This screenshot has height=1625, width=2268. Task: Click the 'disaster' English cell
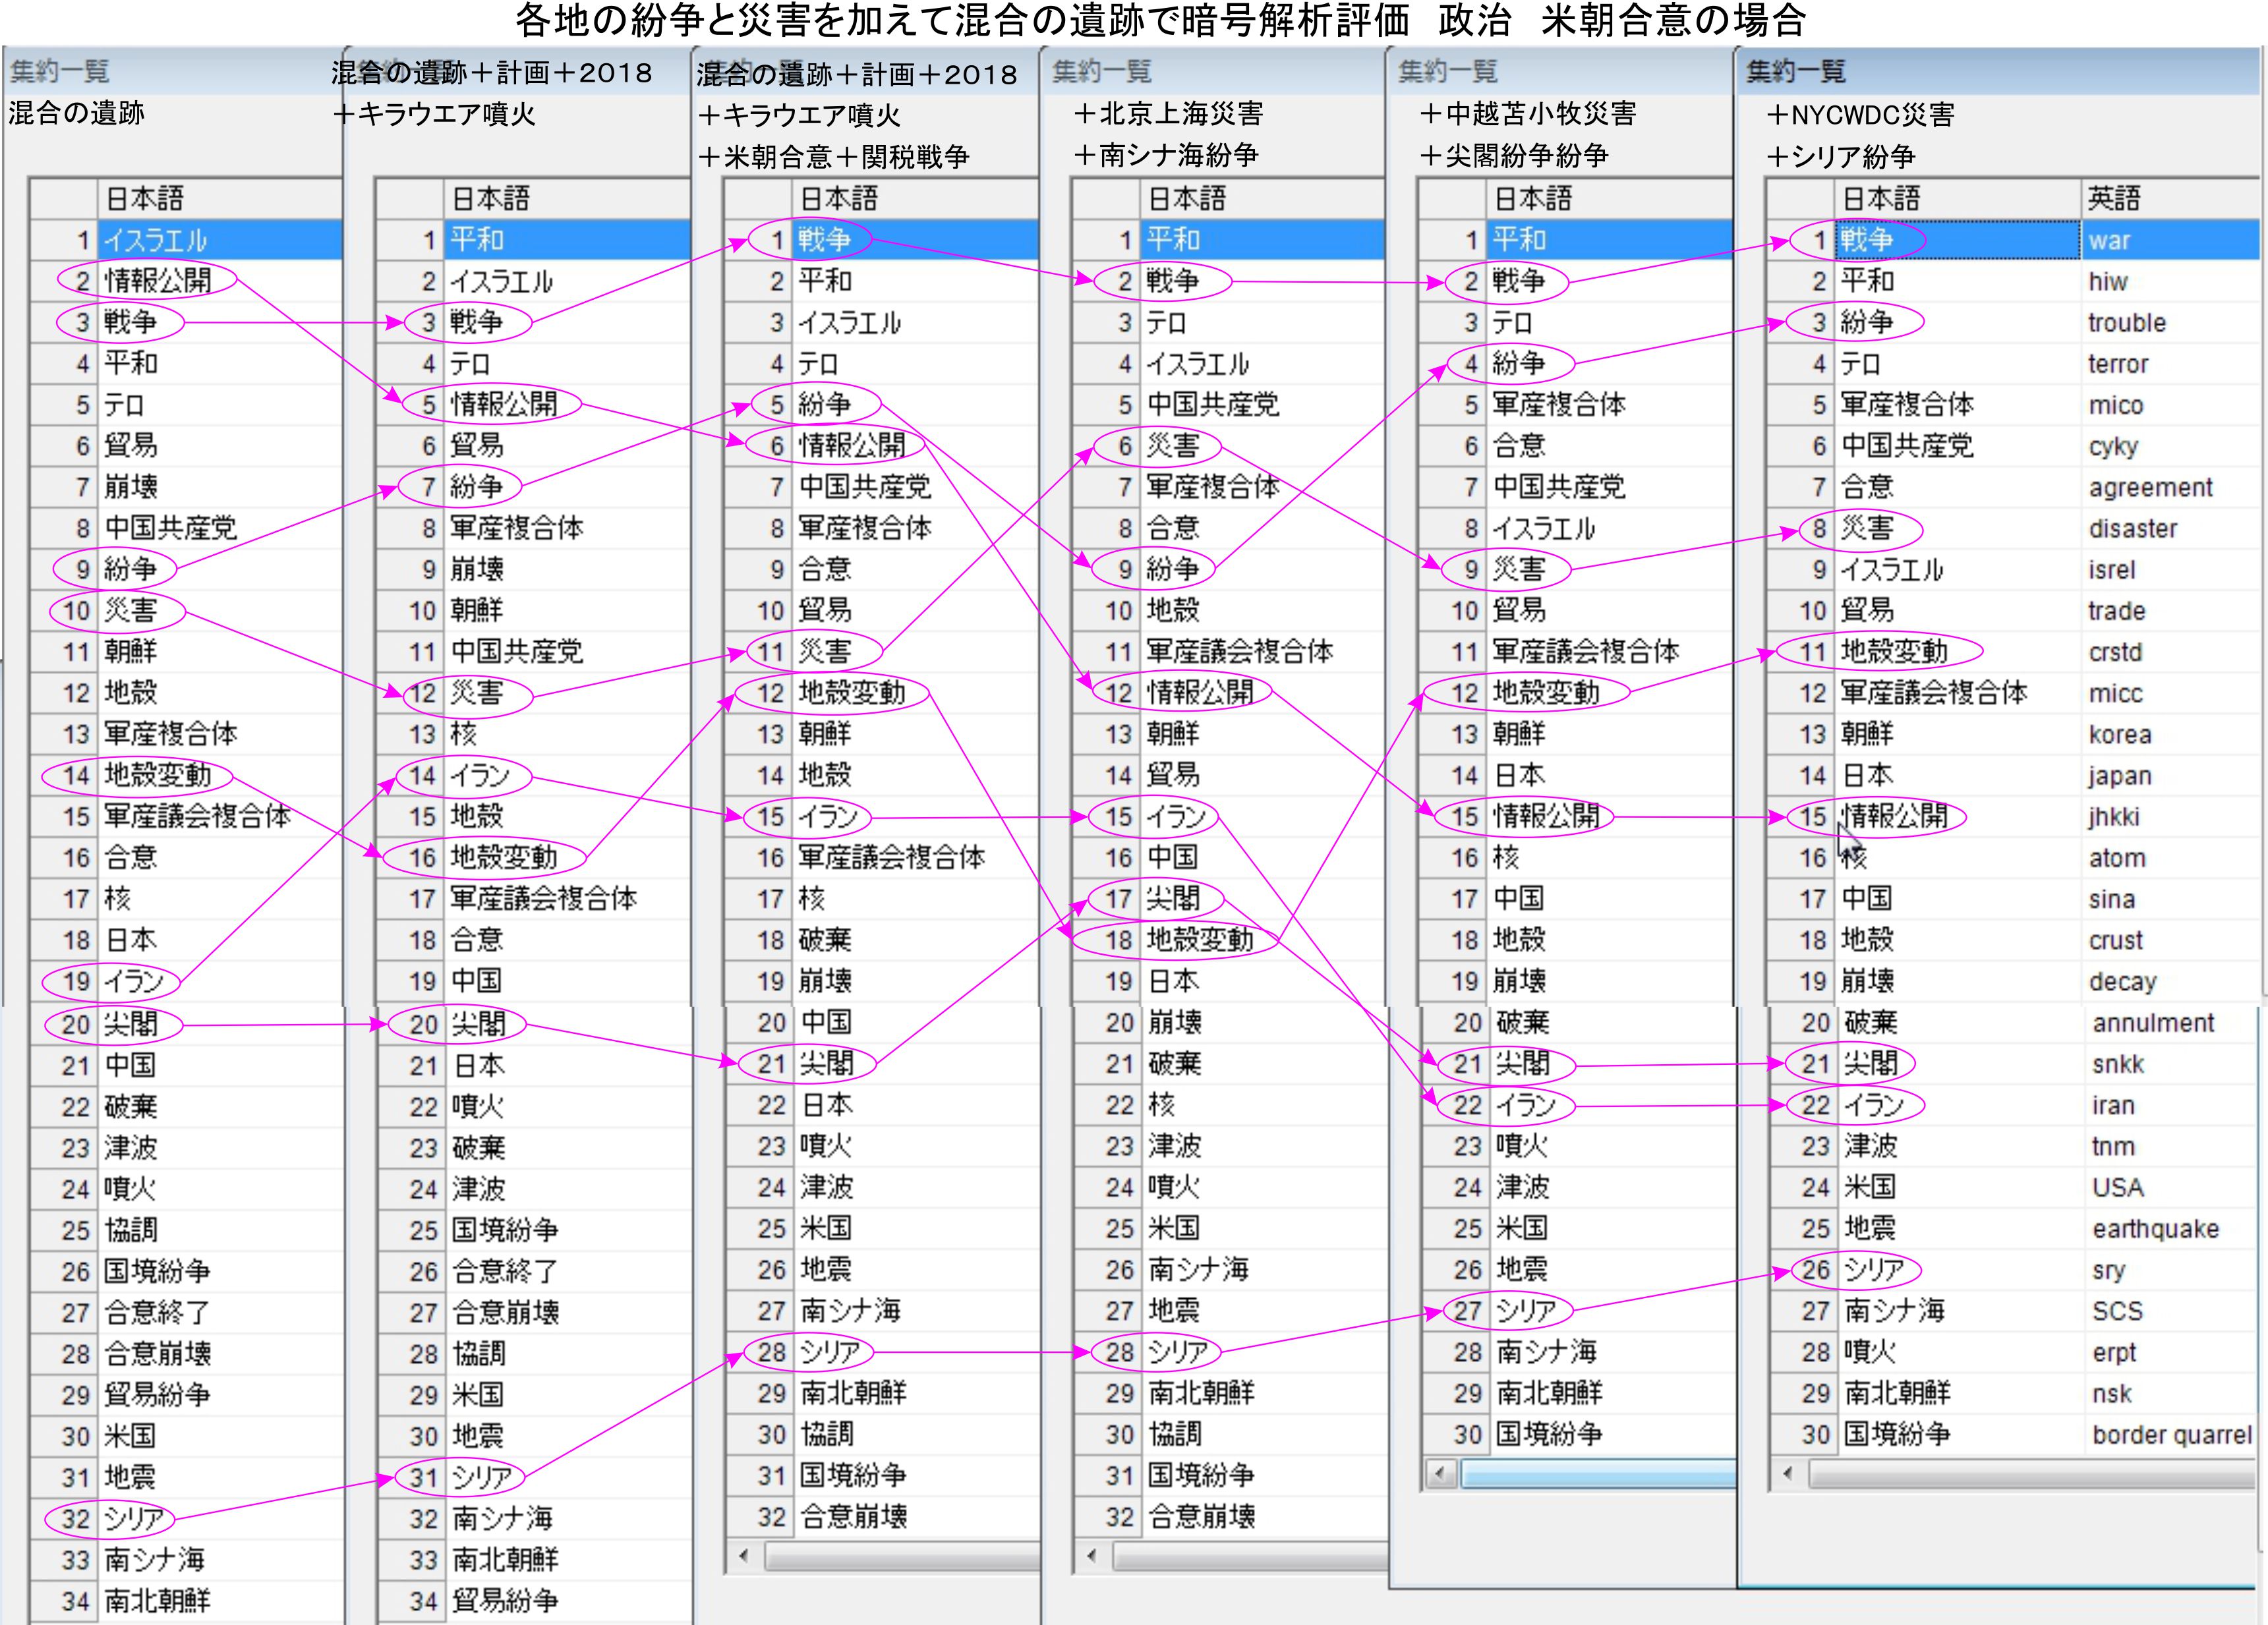[x=2133, y=528]
